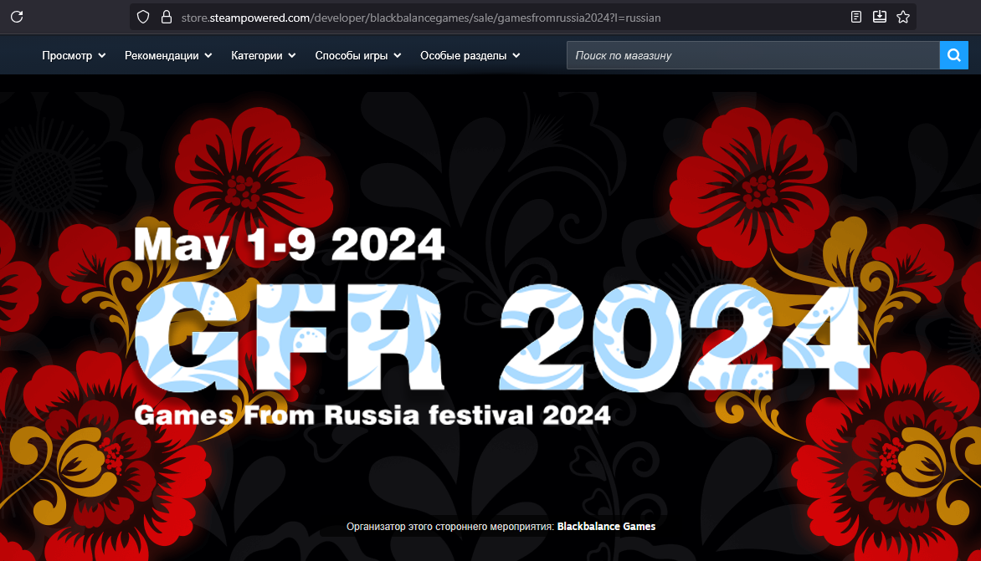View site security via the padlock icon
The image size is (981, 561).
coord(167,17)
